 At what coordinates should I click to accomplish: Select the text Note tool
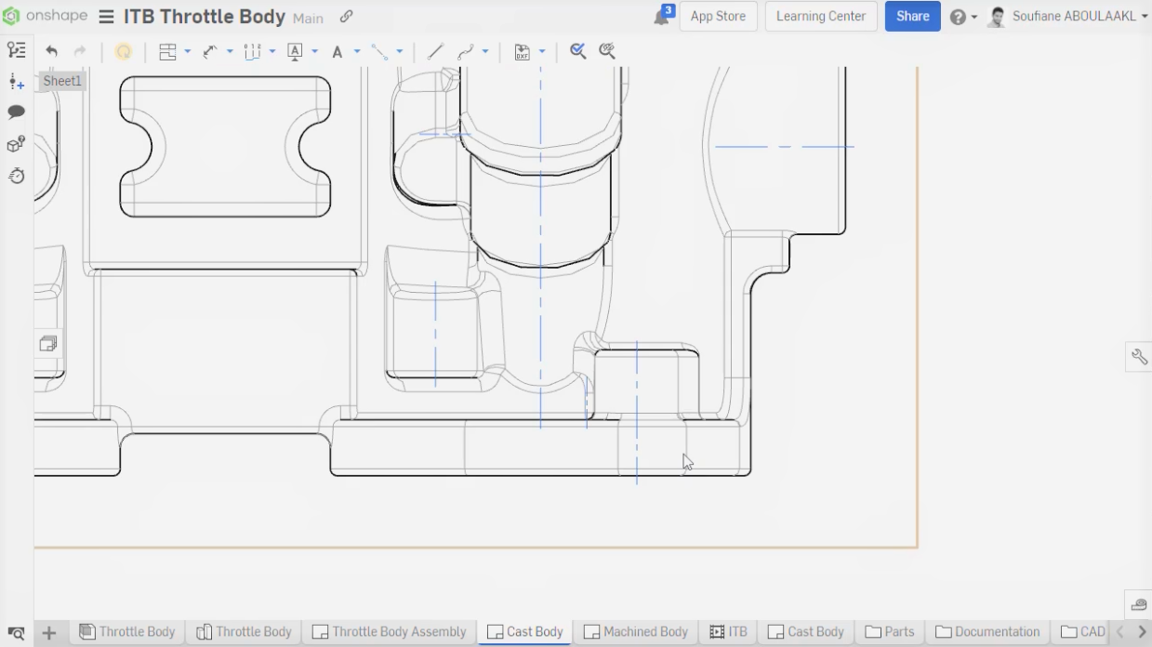(x=338, y=52)
